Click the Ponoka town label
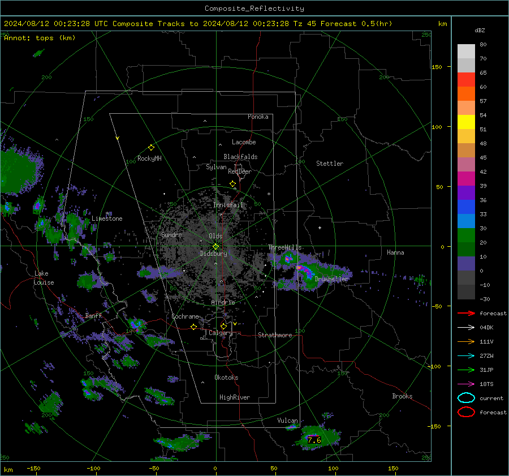Screen dimensions: 509x476 (258, 117)
